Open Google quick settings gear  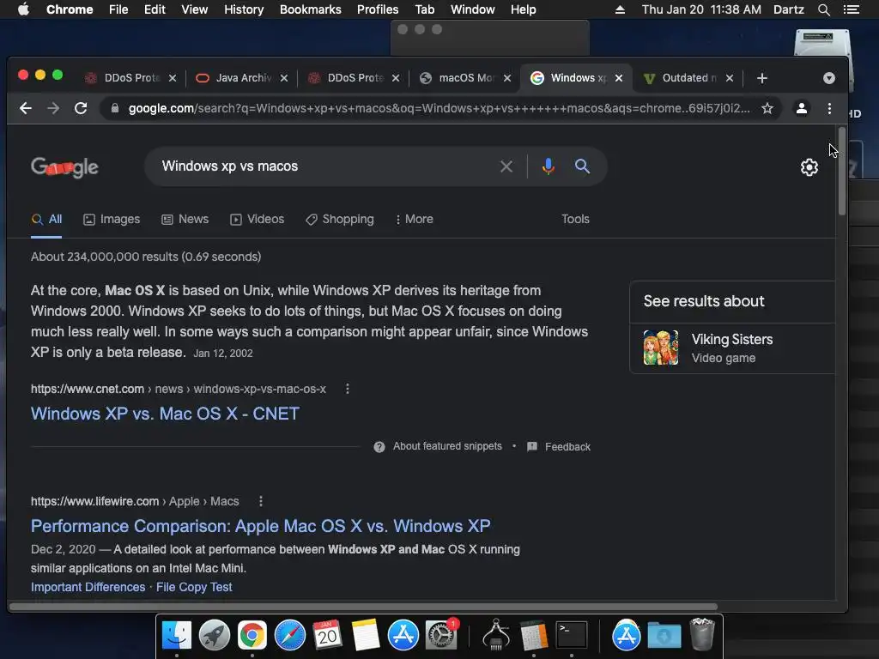(809, 167)
